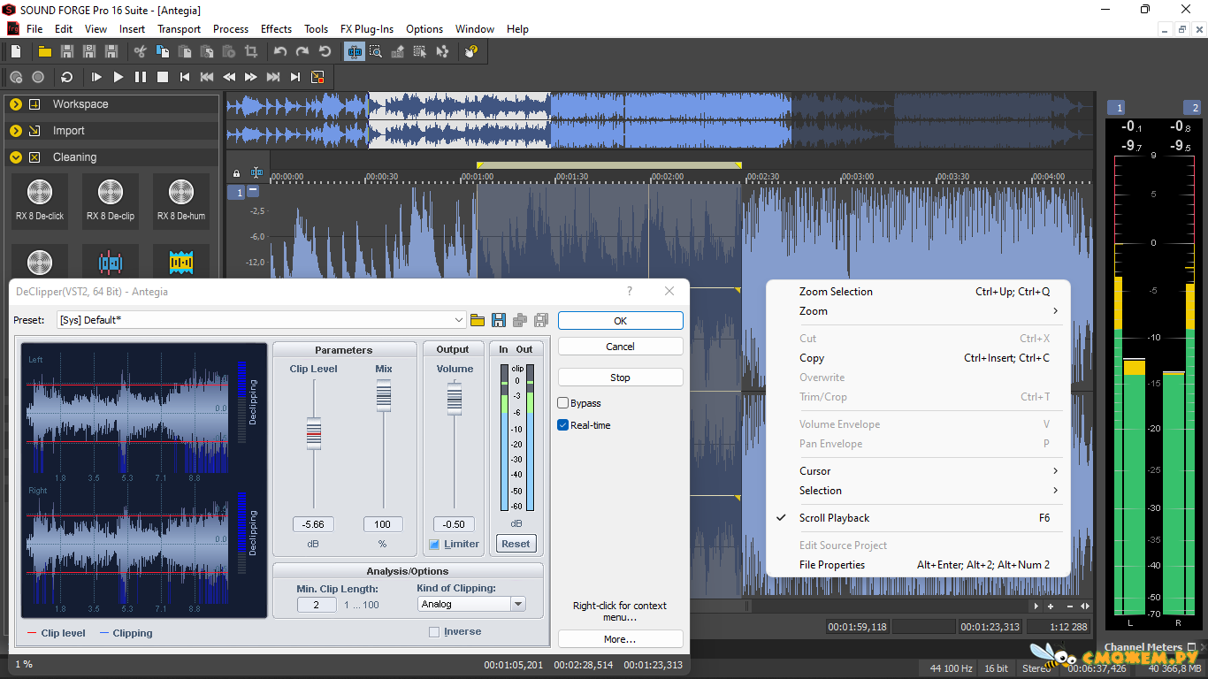Select the Crop tool in the toolbar

click(251, 52)
